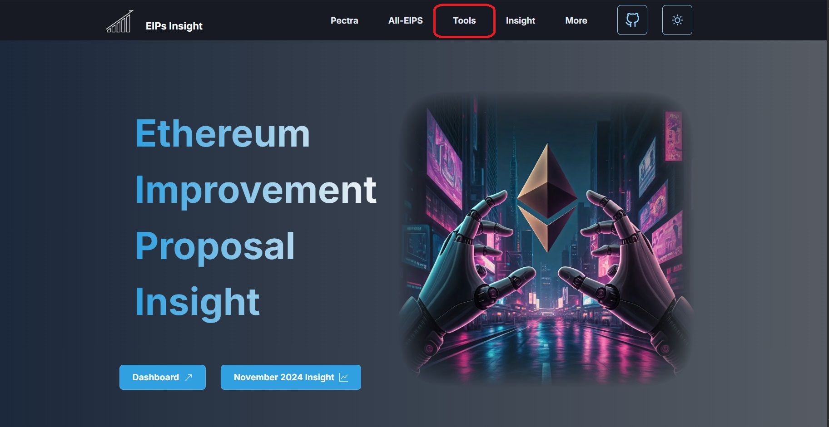Open the Dashboard button
Viewport: 829px width, 427px height.
click(163, 377)
